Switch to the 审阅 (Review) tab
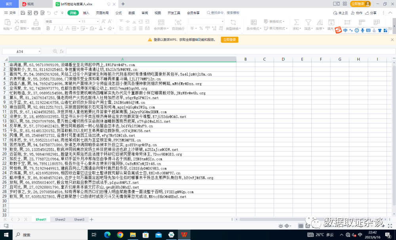The height and width of the screenshot is (240, 396). tap(145, 13)
